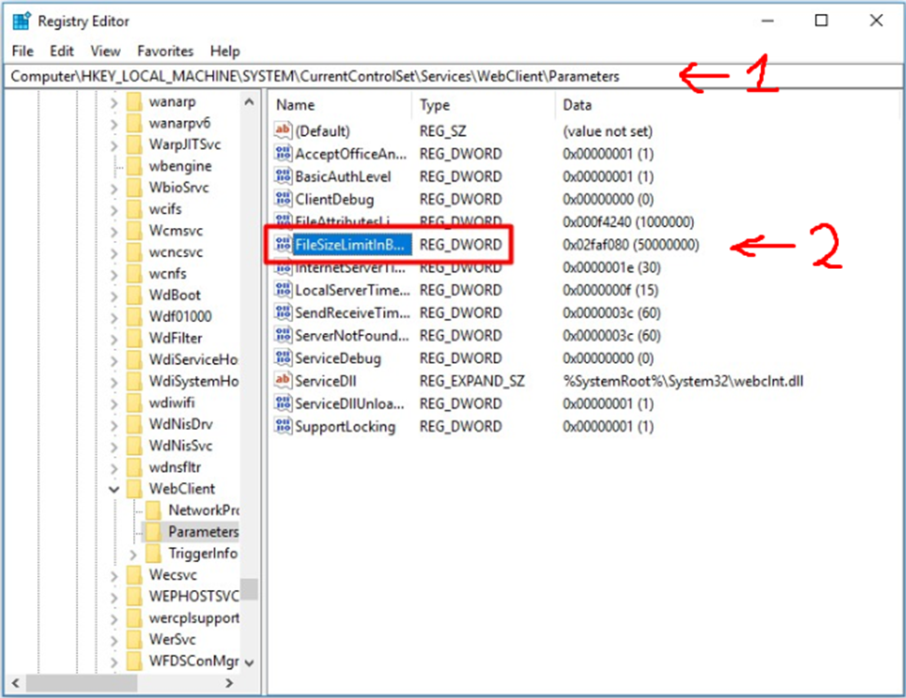Click the tree pane scroll right arrow
Viewport: 906px width, 698px height.
coord(230,683)
